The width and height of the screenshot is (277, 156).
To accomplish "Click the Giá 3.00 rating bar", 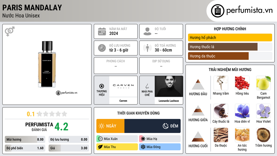I will click(69, 148).
